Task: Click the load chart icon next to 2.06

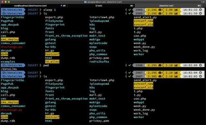Action: [176, 10]
